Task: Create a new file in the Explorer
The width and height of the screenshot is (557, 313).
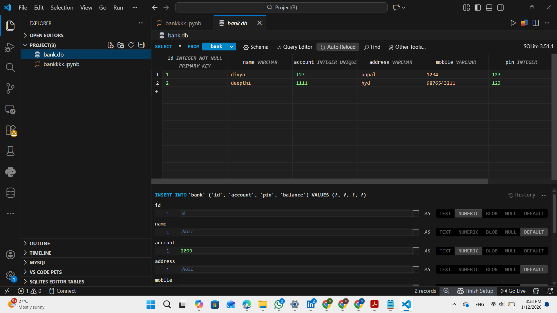Action: pyautogui.click(x=110, y=45)
